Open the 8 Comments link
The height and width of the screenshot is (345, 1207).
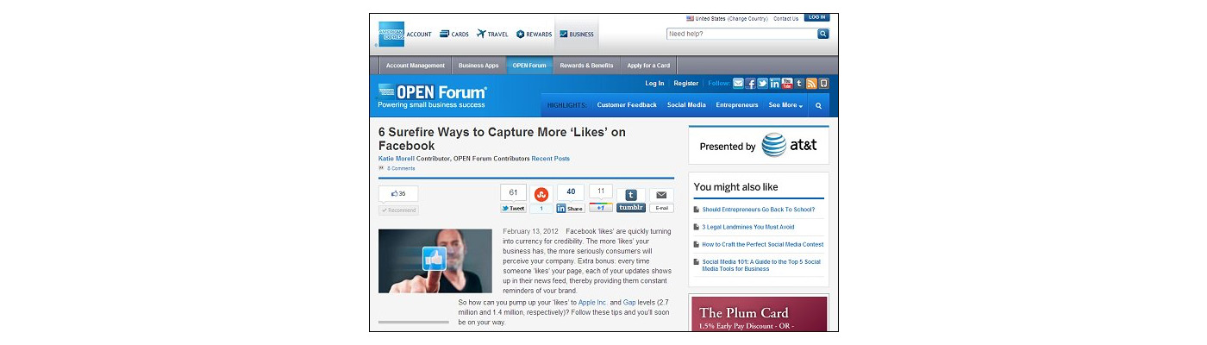(401, 168)
